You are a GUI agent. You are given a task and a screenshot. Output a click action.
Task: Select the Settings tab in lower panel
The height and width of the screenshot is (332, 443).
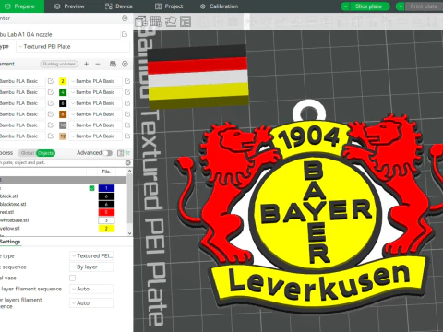pos(10,242)
